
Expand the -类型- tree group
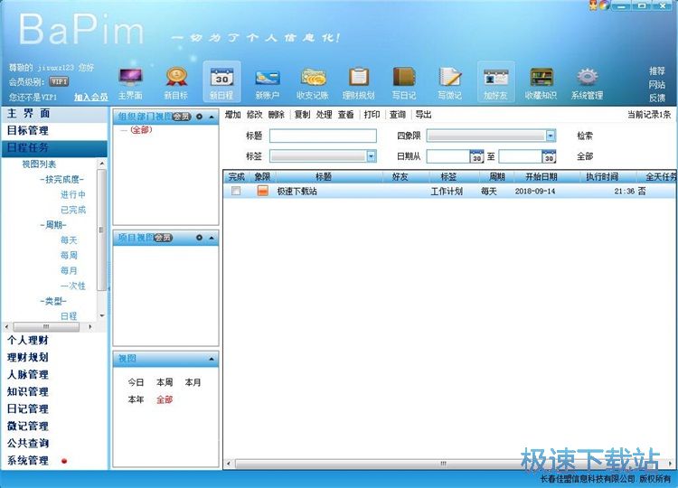(x=53, y=301)
